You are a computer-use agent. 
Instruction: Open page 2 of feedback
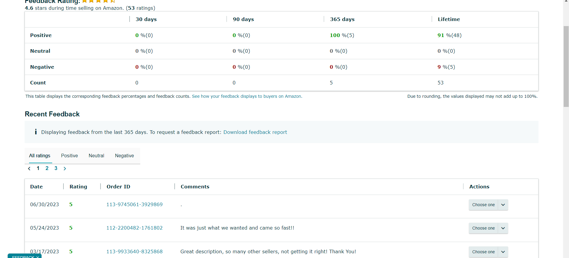click(47, 168)
